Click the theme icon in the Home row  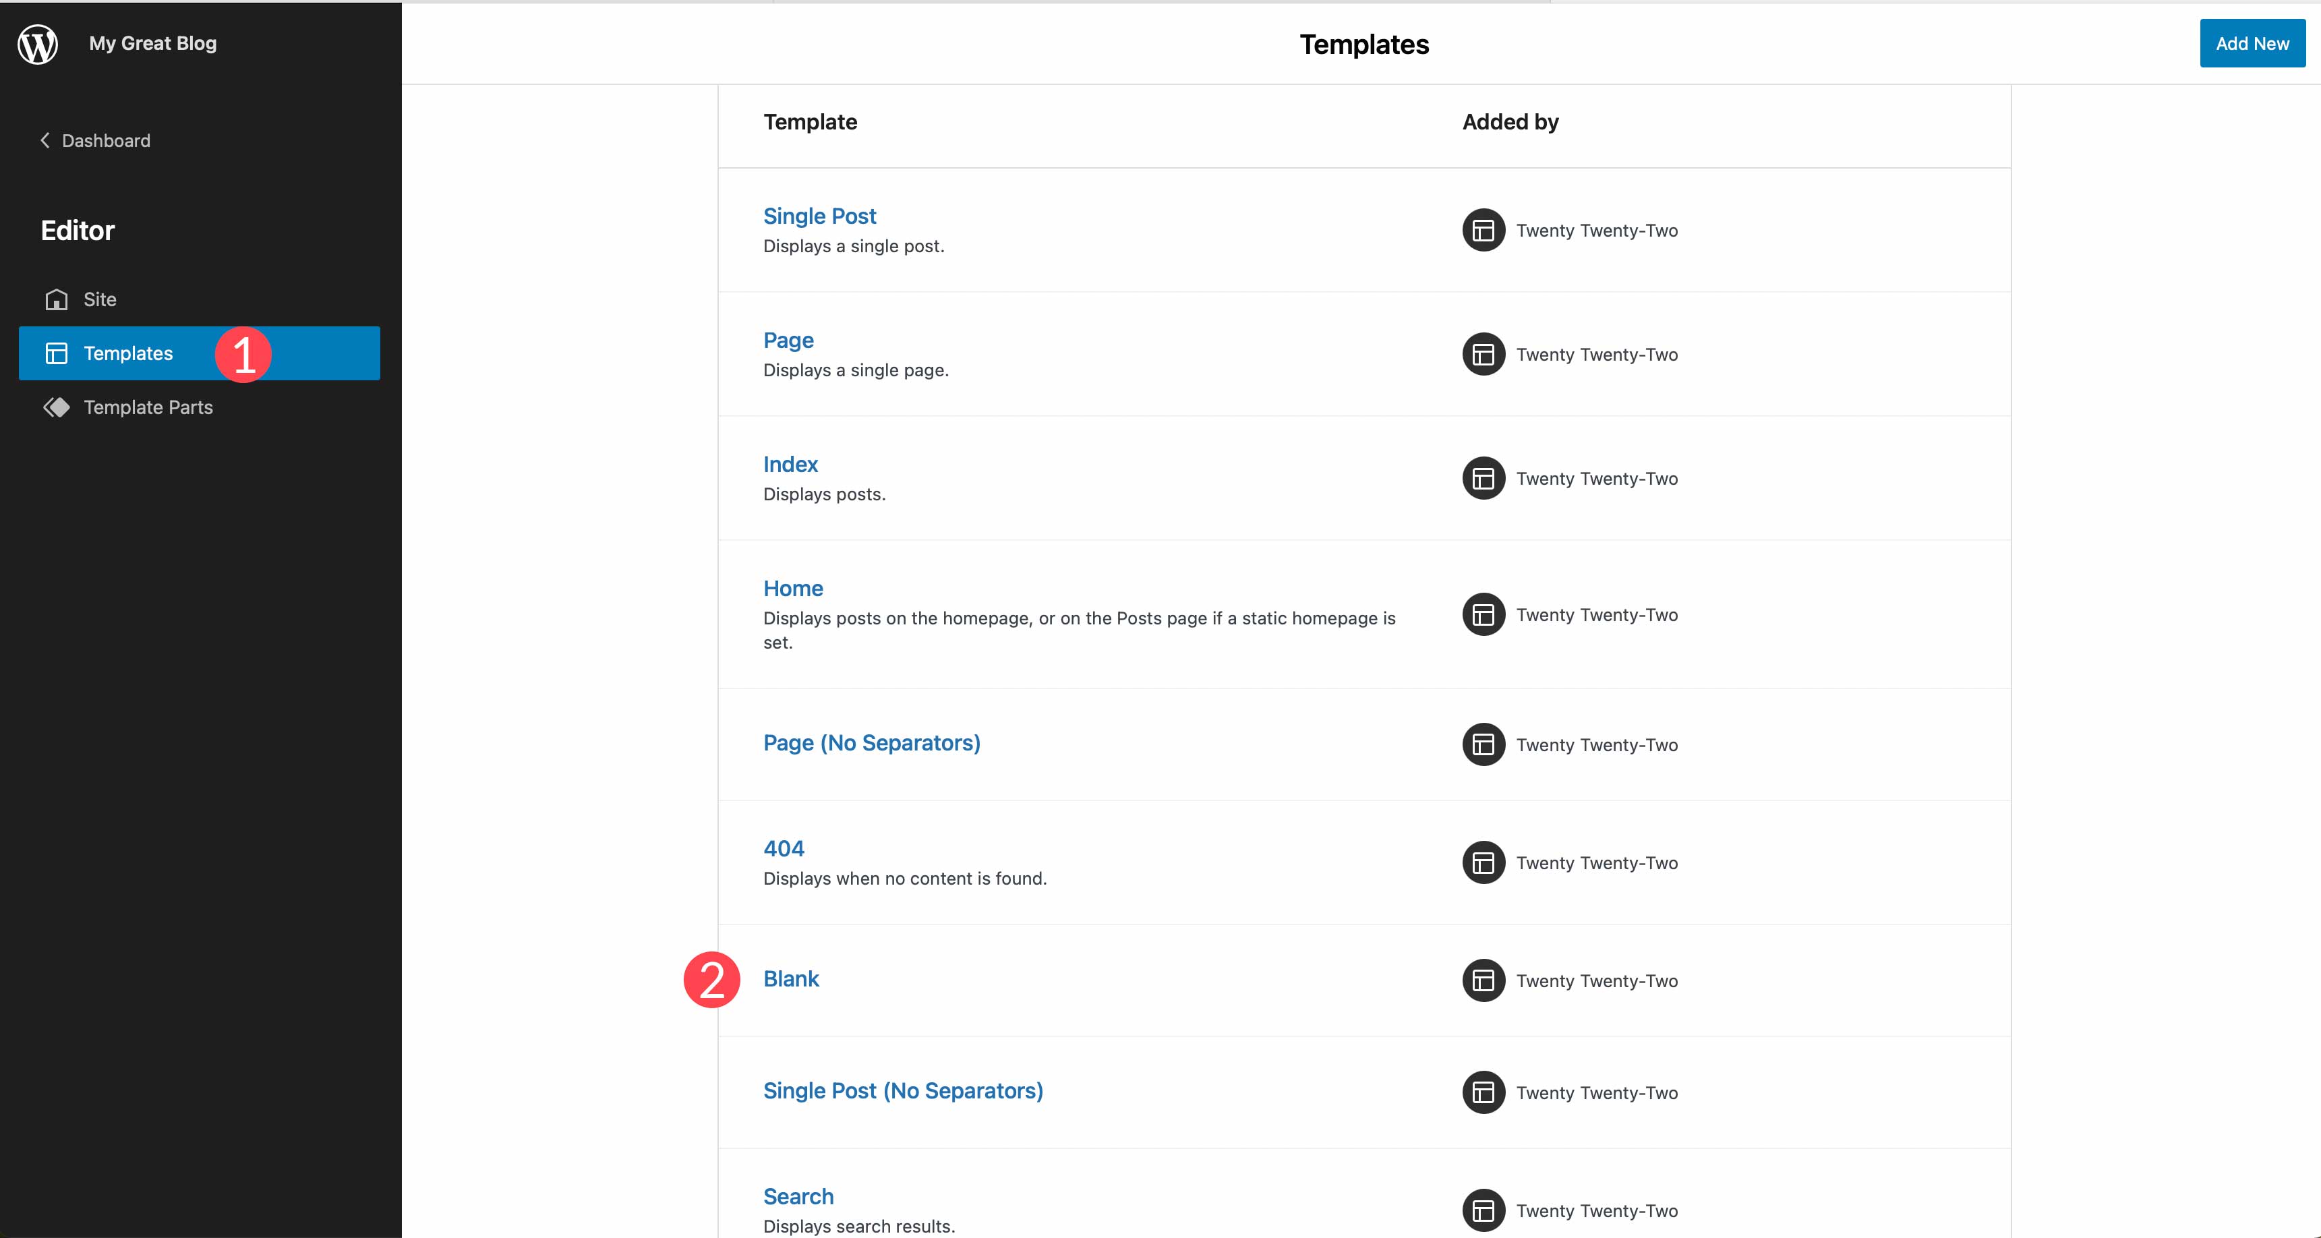[1483, 614]
